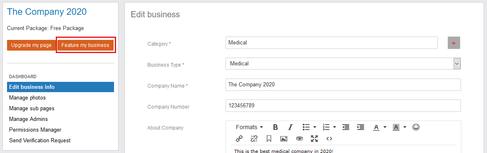Insert a numbered list

pos(326,127)
